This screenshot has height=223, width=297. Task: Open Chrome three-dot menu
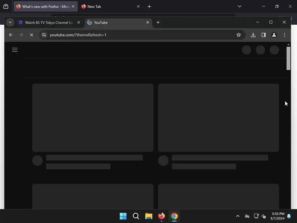285,35
